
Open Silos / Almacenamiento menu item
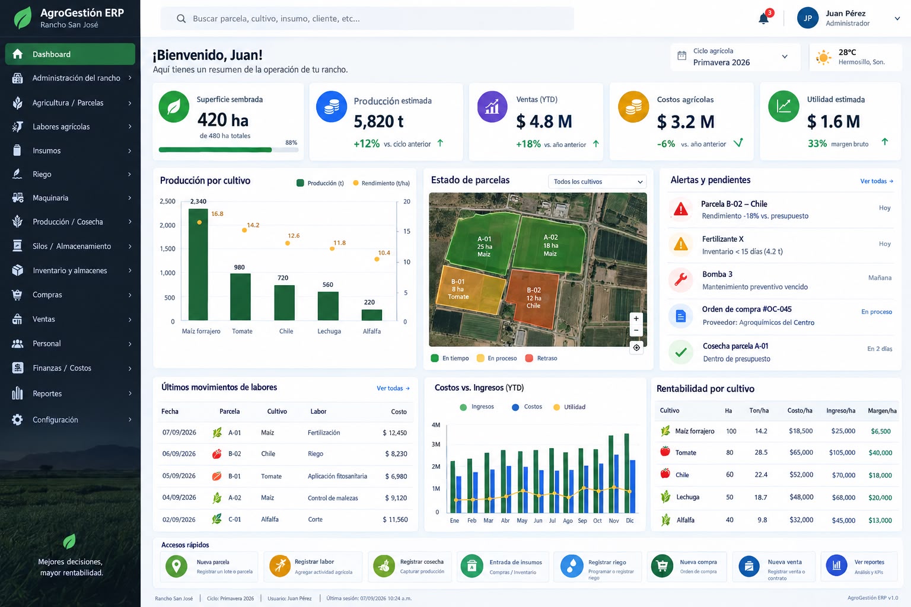click(x=70, y=246)
